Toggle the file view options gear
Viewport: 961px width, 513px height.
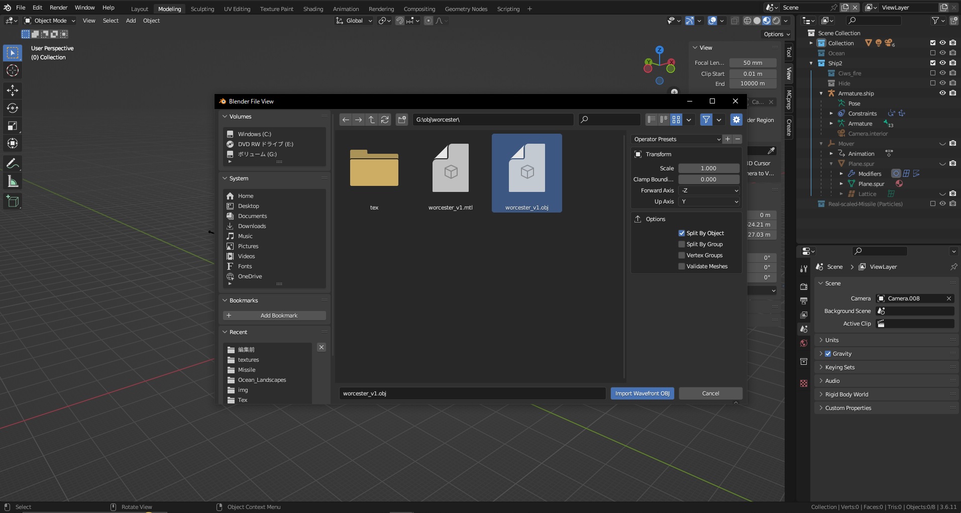(x=736, y=120)
